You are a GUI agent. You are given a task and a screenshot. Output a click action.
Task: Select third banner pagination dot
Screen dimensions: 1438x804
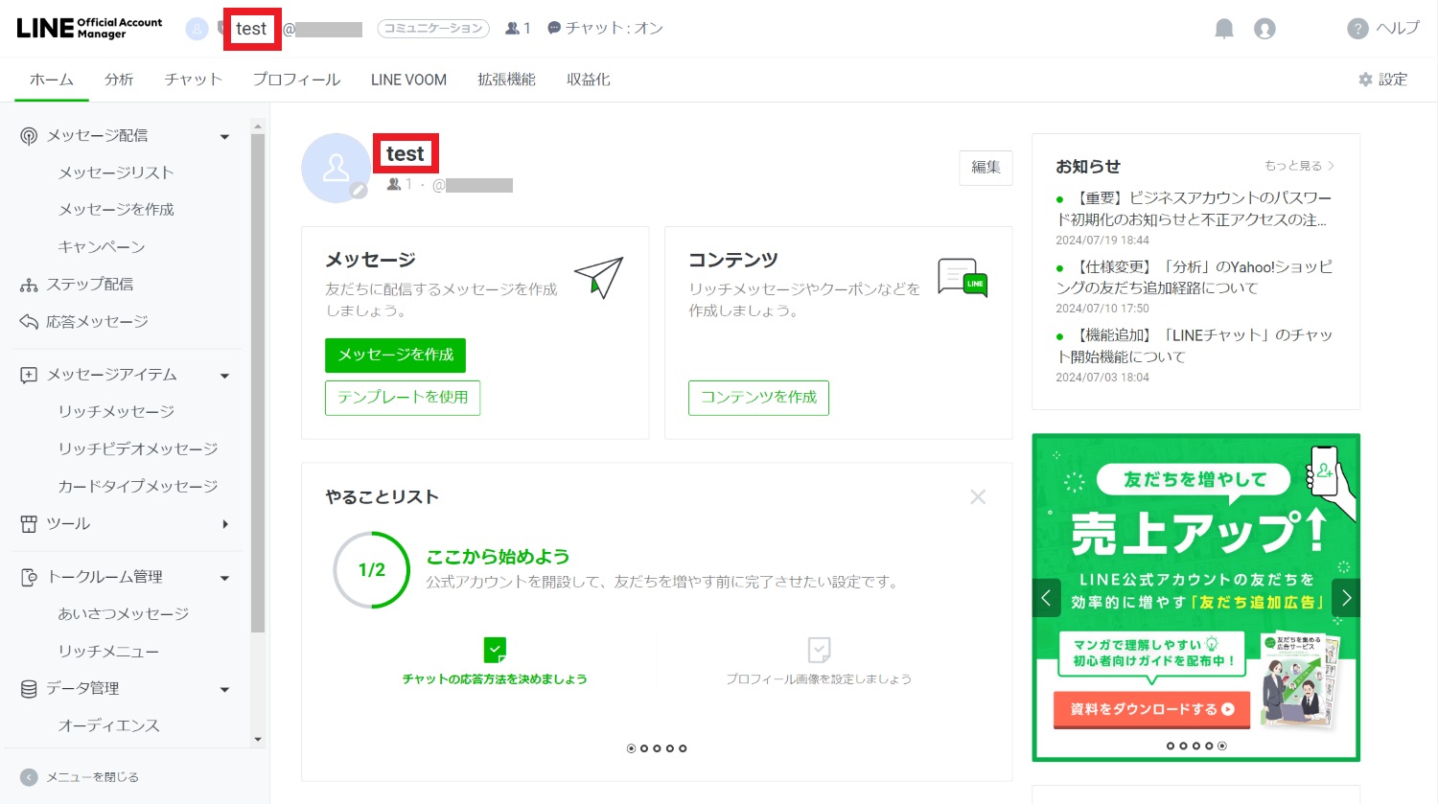pos(1196,746)
